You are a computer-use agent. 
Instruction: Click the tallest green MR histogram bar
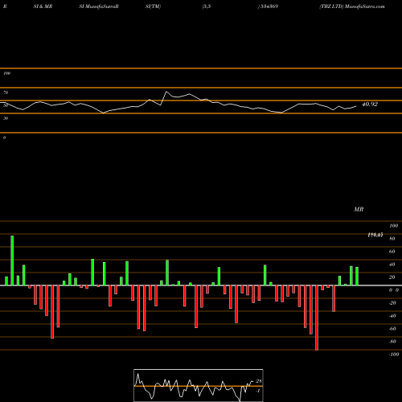[12, 260]
